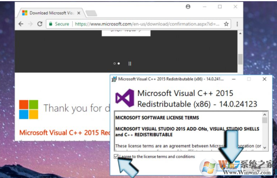Open a new browser tab
The height and width of the screenshot is (178, 277).
(x=91, y=13)
